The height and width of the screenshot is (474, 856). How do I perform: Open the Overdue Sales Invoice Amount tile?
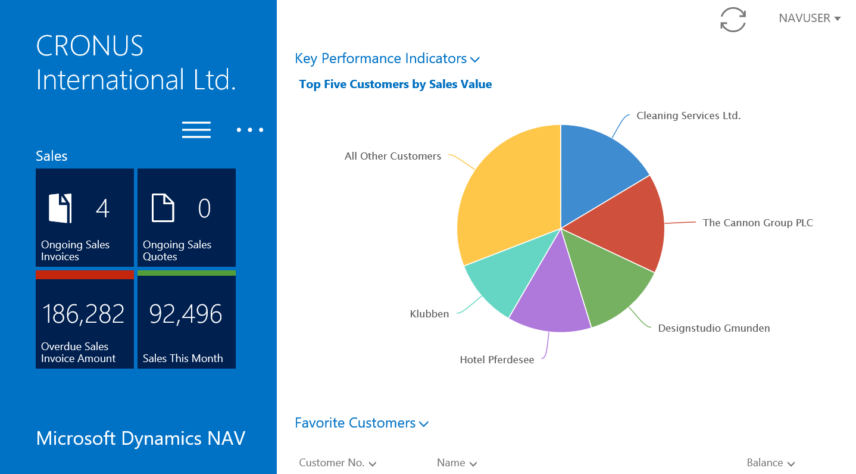(x=85, y=319)
